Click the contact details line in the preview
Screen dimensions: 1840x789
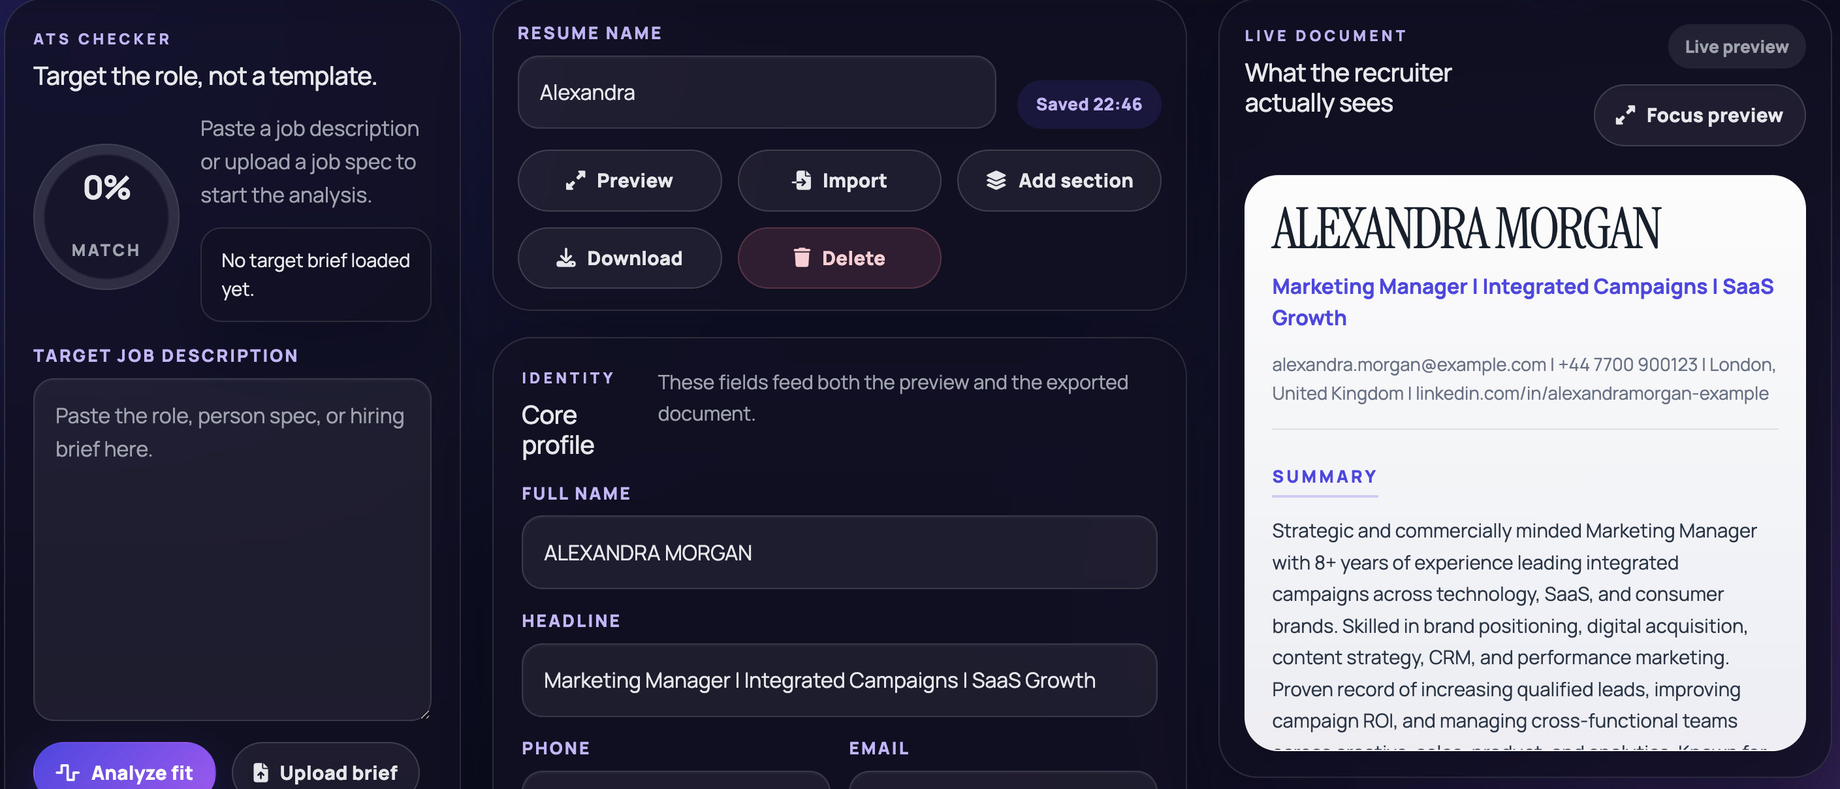coord(1523,379)
